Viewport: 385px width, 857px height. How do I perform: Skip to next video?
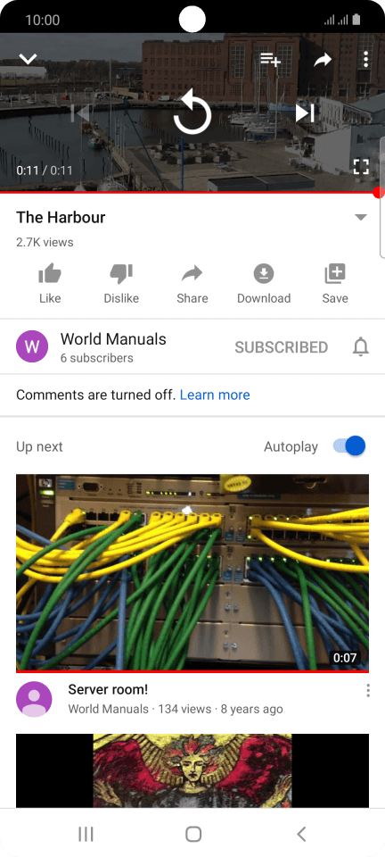click(x=305, y=113)
